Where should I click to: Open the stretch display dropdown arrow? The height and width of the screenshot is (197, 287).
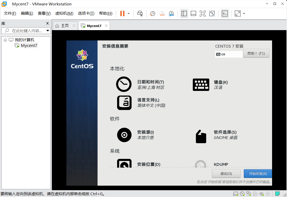244,14
